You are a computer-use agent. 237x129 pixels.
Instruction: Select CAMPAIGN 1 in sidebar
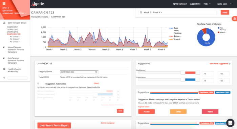(x=13, y=27)
